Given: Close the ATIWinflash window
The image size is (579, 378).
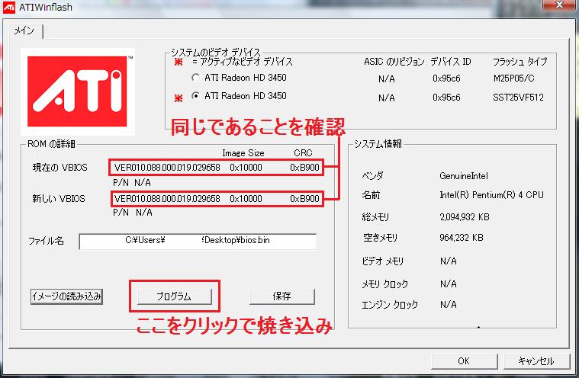Looking at the screenshot, I should (559, 5).
